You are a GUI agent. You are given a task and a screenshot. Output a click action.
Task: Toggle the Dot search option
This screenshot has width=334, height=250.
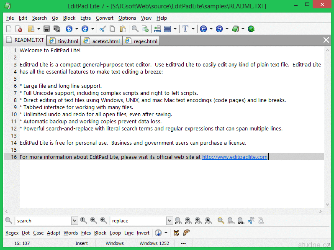26,233
